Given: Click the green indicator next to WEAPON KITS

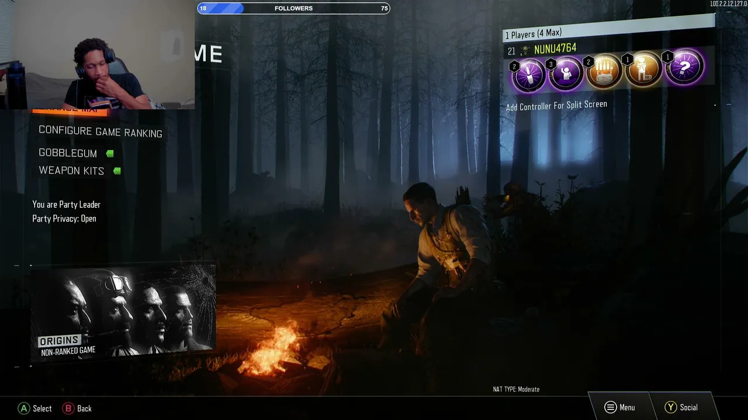Looking at the screenshot, I should [x=117, y=171].
